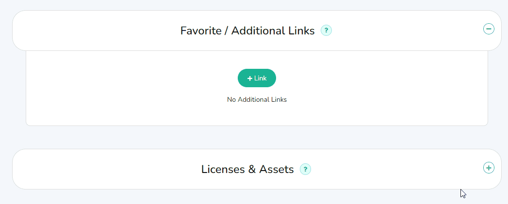Click the plus symbol inside the Link button
The image size is (508, 204).
coord(250,78)
